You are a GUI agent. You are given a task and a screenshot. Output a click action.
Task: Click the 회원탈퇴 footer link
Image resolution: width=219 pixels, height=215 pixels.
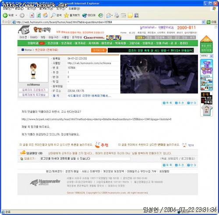[x=164, y=171]
